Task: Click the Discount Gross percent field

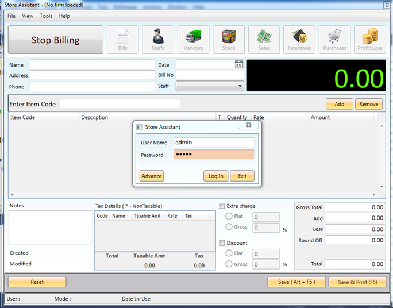Action: pos(266,264)
